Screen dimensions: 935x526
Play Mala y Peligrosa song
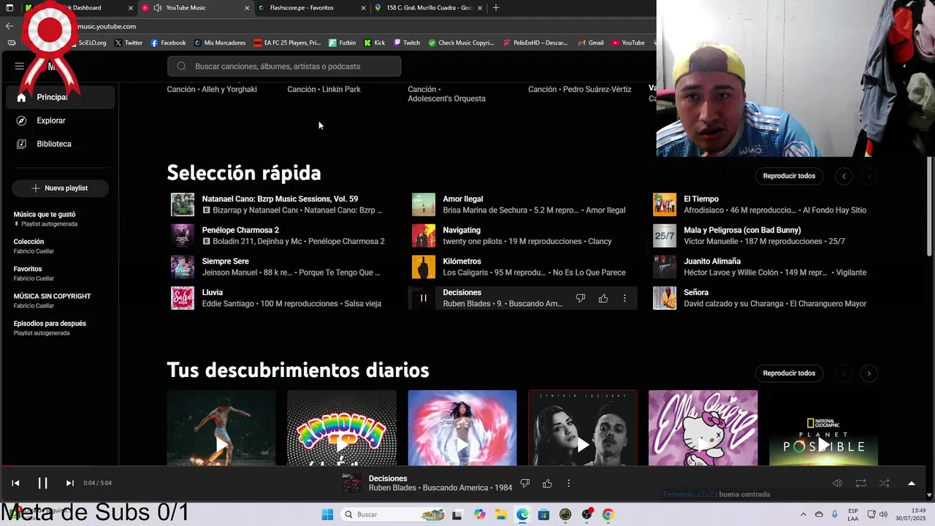coord(665,235)
